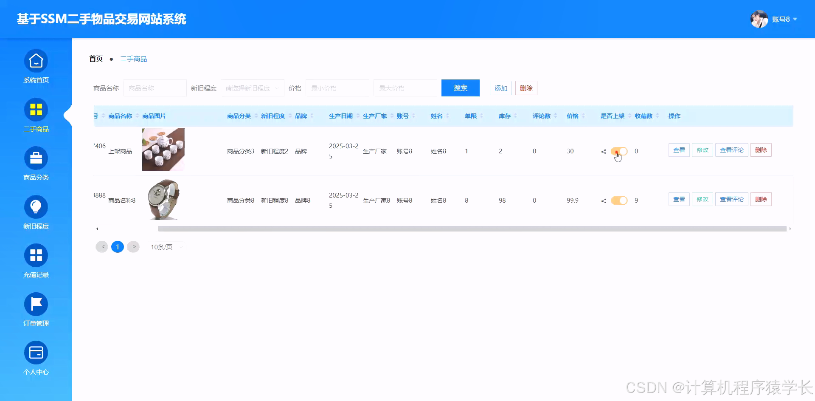The width and height of the screenshot is (815, 401).
Task: Go to 个人中心
Action: pyautogui.click(x=36, y=358)
